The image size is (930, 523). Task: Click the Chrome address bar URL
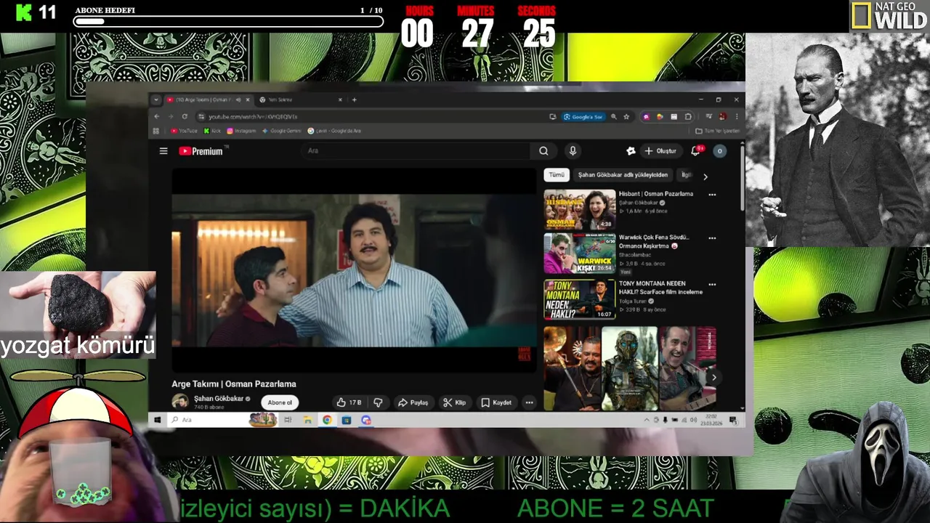click(253, 116)
